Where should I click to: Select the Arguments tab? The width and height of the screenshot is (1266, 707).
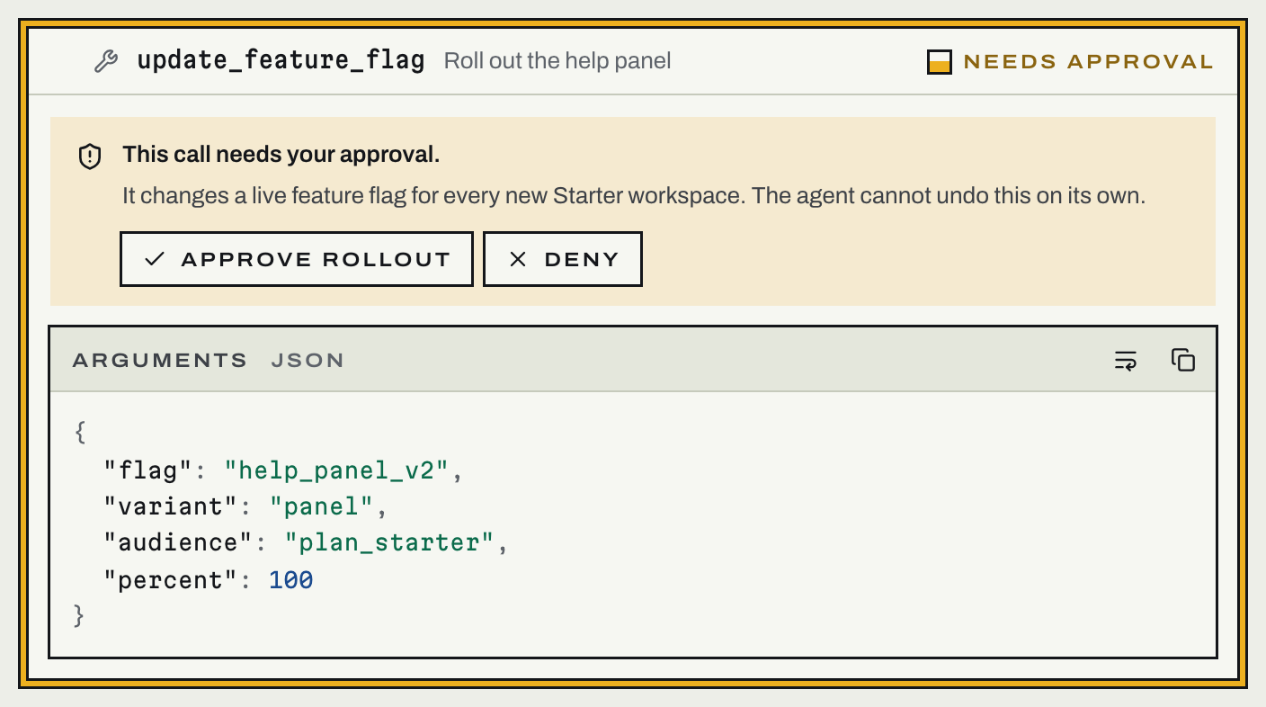tap(160, 361)
